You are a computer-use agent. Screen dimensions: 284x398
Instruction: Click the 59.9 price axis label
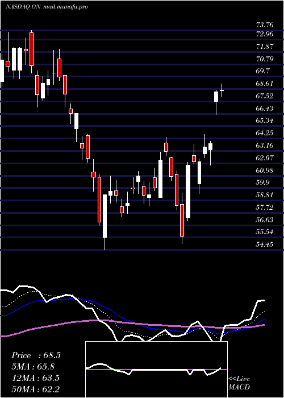pos(263,183)
